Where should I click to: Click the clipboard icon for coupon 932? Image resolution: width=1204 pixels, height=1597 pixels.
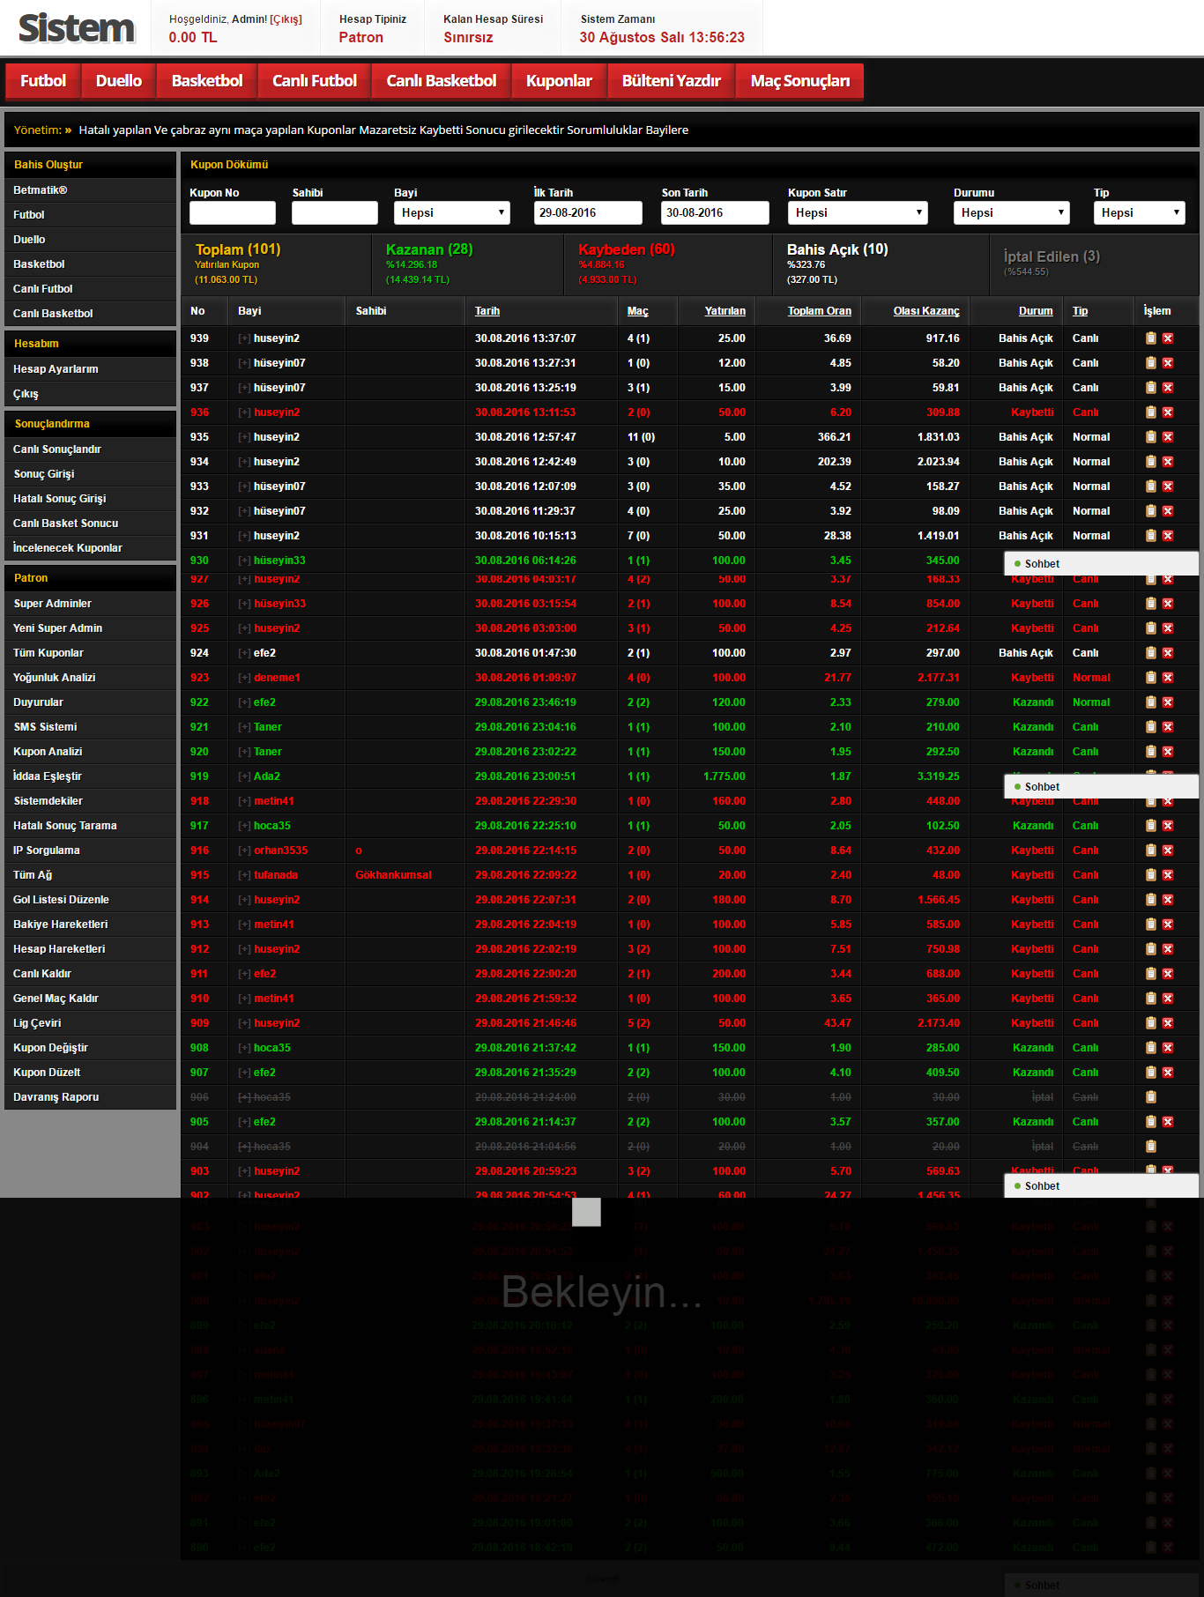click(x=1150, y=511)
